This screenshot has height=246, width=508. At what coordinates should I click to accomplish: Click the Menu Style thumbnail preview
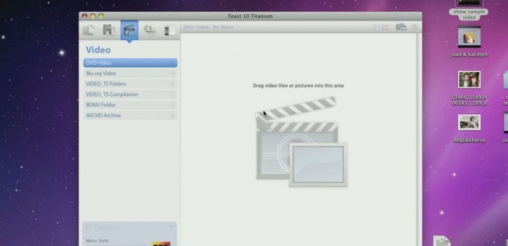(161, 243)
